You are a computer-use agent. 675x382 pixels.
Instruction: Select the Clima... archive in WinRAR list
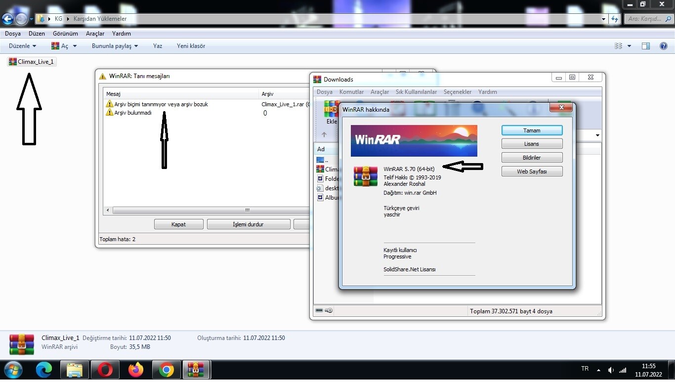click(328, 170)
